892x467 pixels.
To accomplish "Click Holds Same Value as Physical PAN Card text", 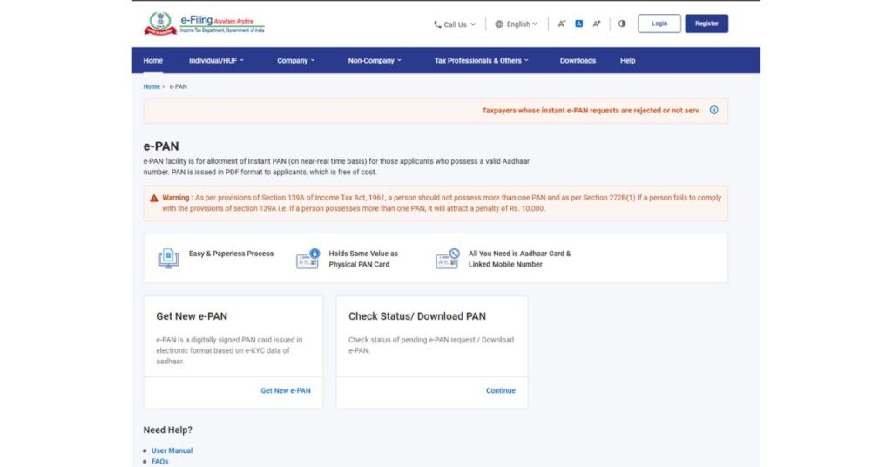I will pos(363,259).
